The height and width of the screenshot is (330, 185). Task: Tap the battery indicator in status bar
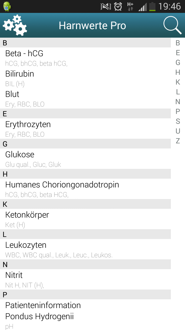pyautogui.click(x=153, y=6)
